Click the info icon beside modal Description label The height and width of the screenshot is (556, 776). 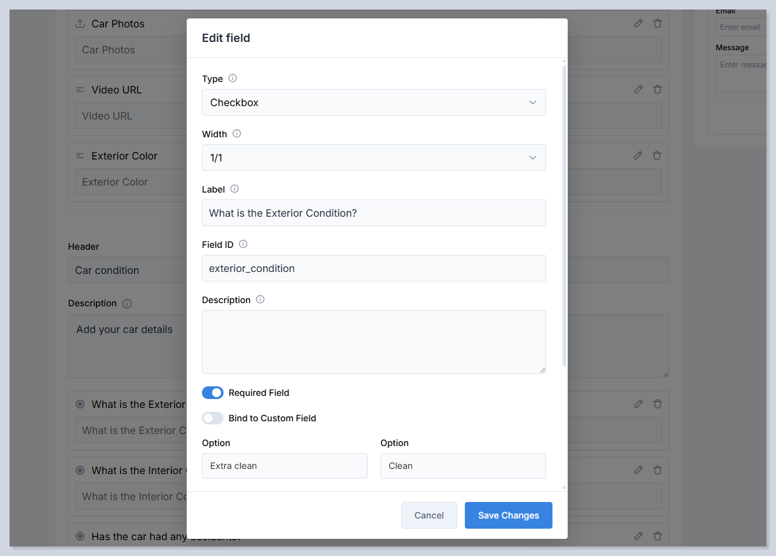[x=260, y=300]
